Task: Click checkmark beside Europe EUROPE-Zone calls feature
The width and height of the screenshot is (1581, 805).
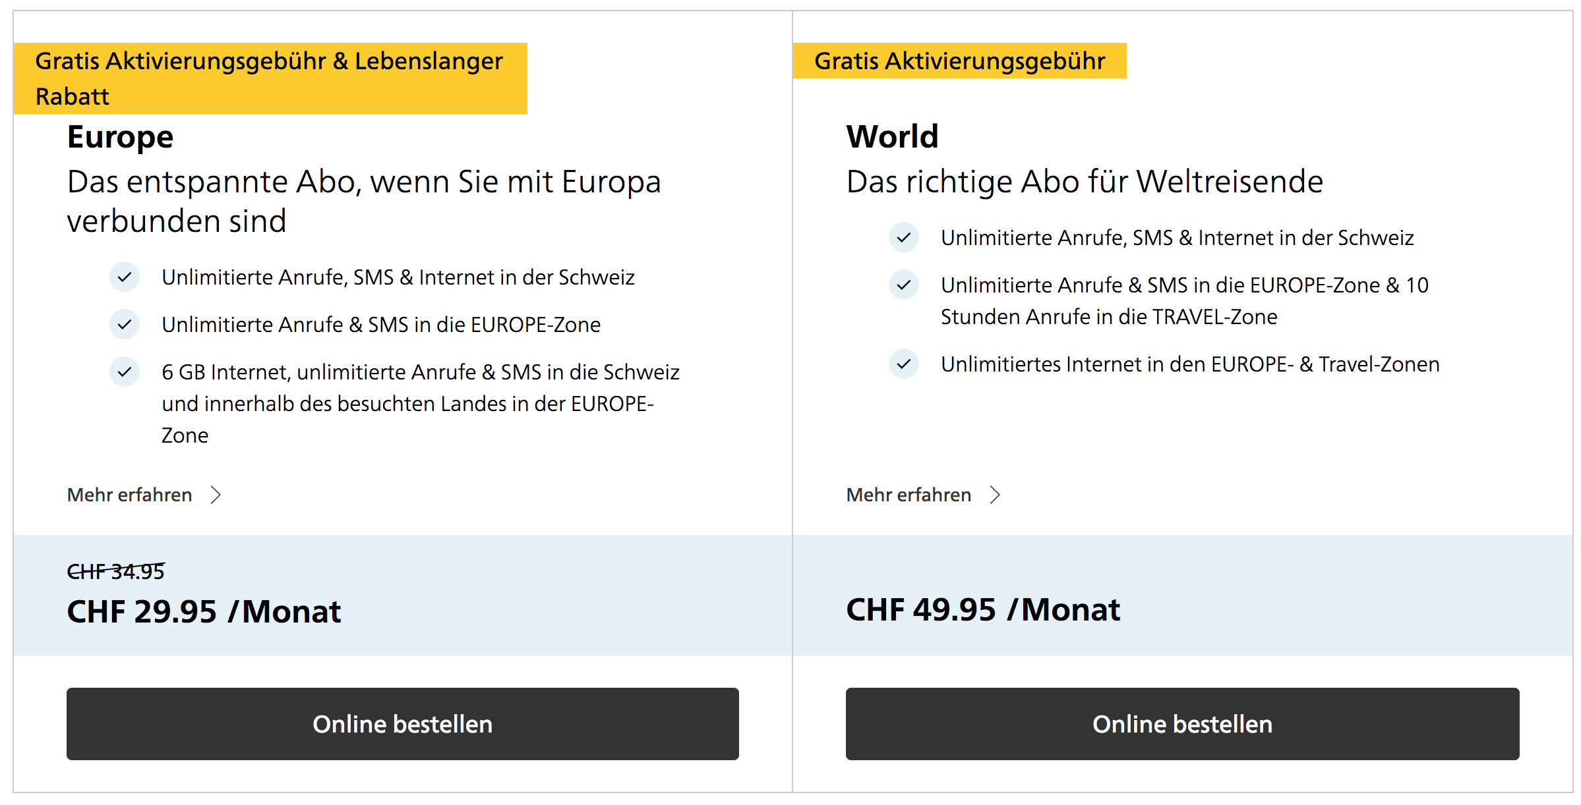Action: point(124,325)
